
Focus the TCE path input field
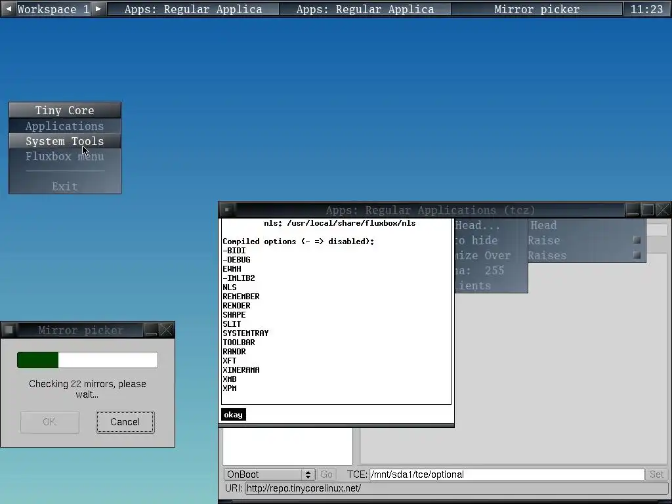pyautogui.click(x=507, y=474)
